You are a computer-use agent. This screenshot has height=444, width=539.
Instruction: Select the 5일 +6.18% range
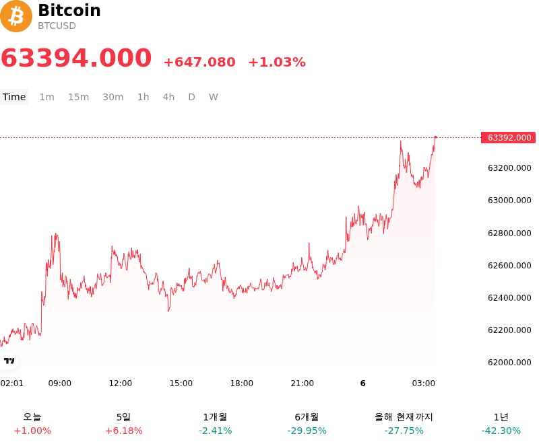click(124, 424)
